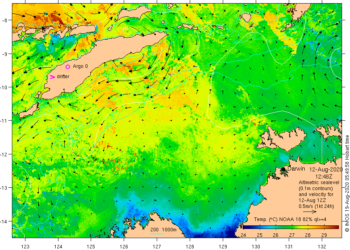Click the 'Darwin' city label
350x250 pixels.
click(296, 169)
